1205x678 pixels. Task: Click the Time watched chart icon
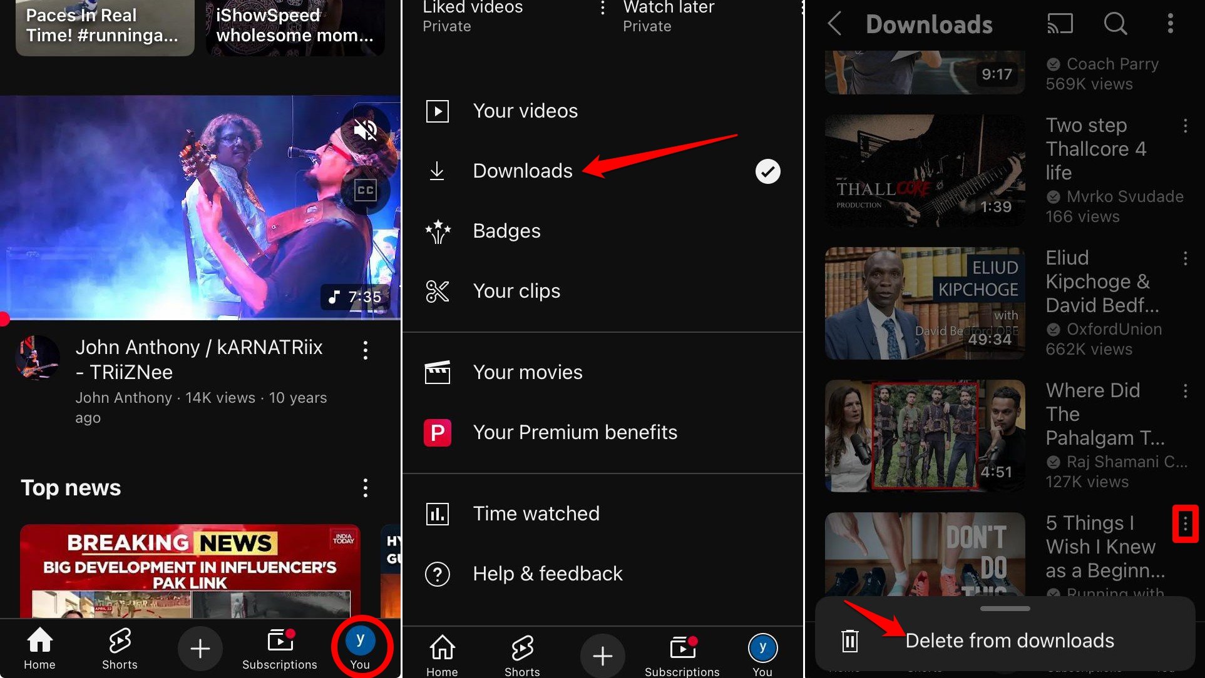pyautogui.click(x=438, y=514)
